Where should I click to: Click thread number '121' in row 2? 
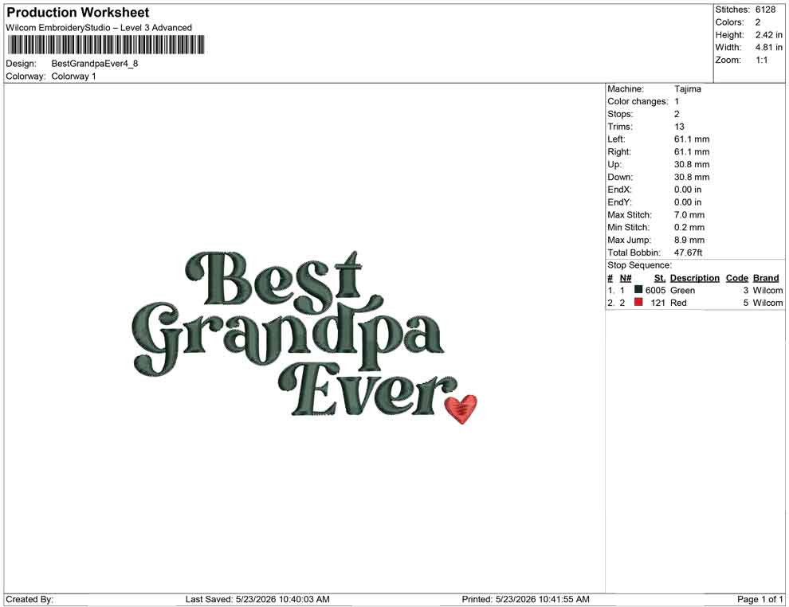coord(657,303)
